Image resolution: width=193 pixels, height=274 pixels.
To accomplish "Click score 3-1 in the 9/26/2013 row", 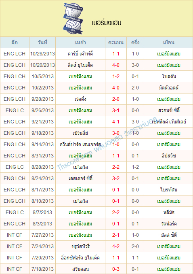I will coord(116,110).
